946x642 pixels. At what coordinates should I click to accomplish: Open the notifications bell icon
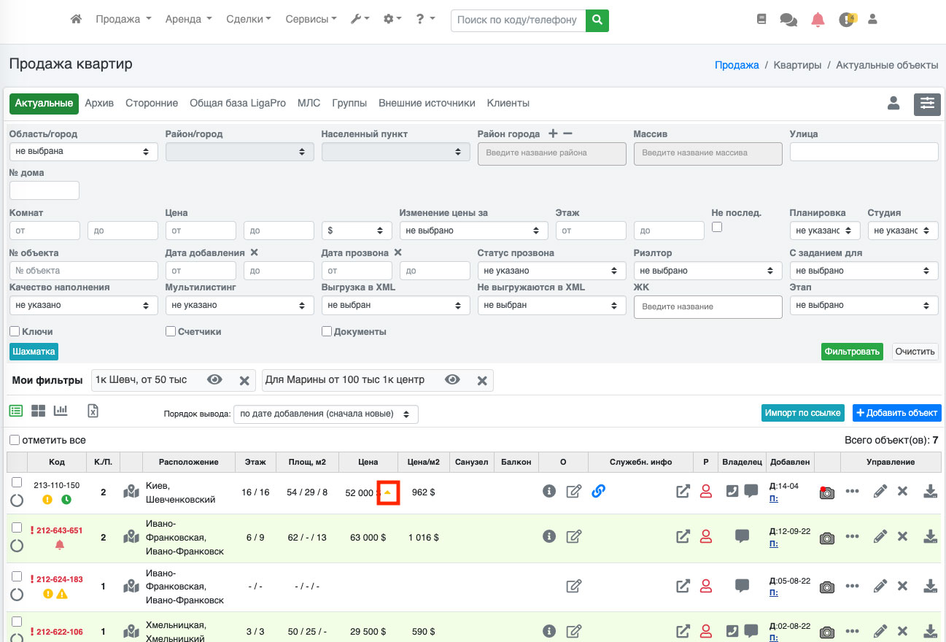pyautogui.click(x=818, y=20)
